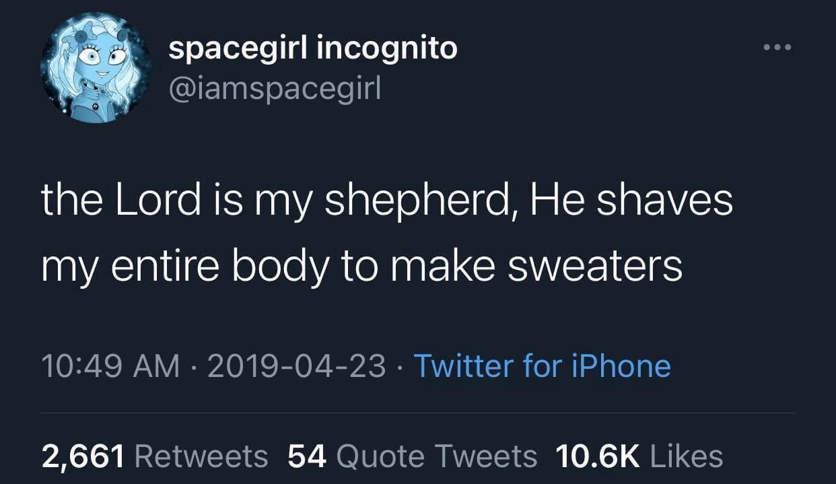Click the tweet line ending "make sweaters"
Viewport: 836px width, 484px height.
coord(362,267)
